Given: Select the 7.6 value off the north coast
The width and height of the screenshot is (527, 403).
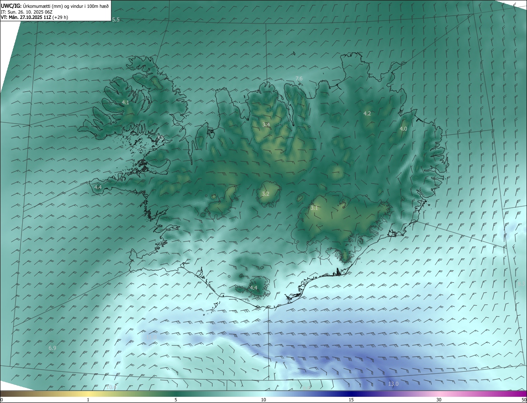Looking at the screenshot, I should (299, 78).
